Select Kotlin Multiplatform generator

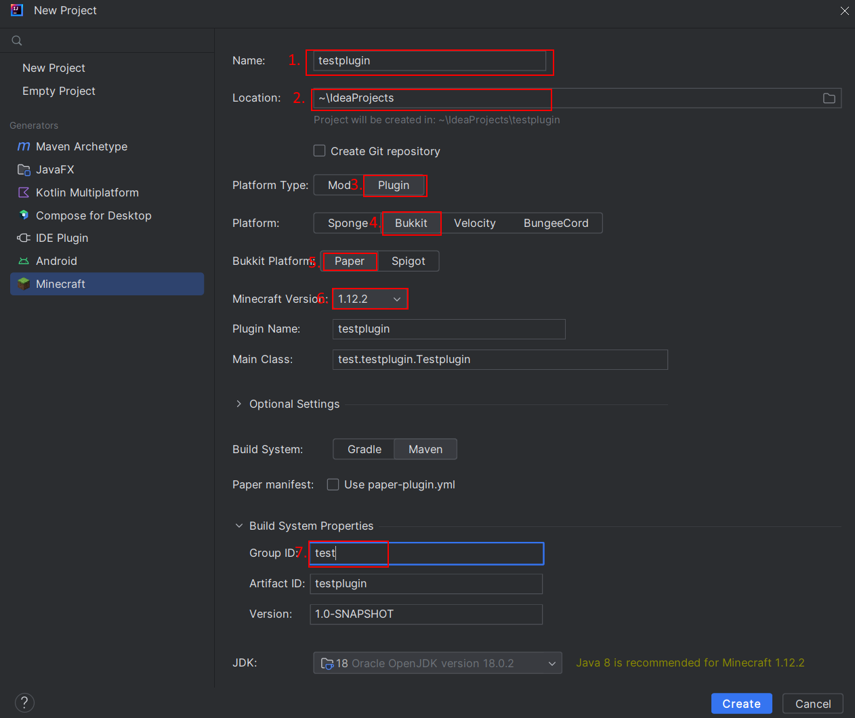(107, 192)
